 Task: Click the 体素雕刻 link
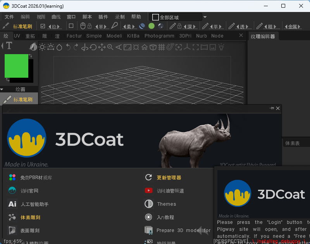(x=30, y=217)
